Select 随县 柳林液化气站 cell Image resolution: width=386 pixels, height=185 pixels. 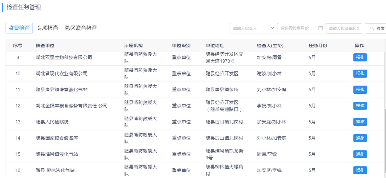coord(55,170)
